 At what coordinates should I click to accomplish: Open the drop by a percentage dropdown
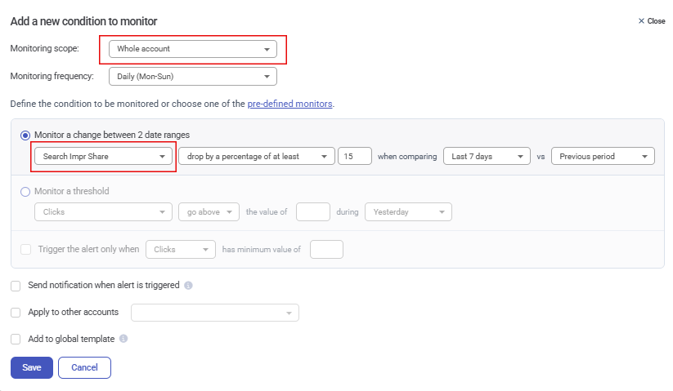[257, 156]
